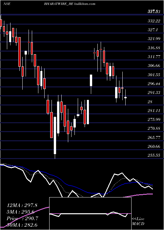Click the 270.88 price axis label
Screen dimensions: 164x230
154,129
